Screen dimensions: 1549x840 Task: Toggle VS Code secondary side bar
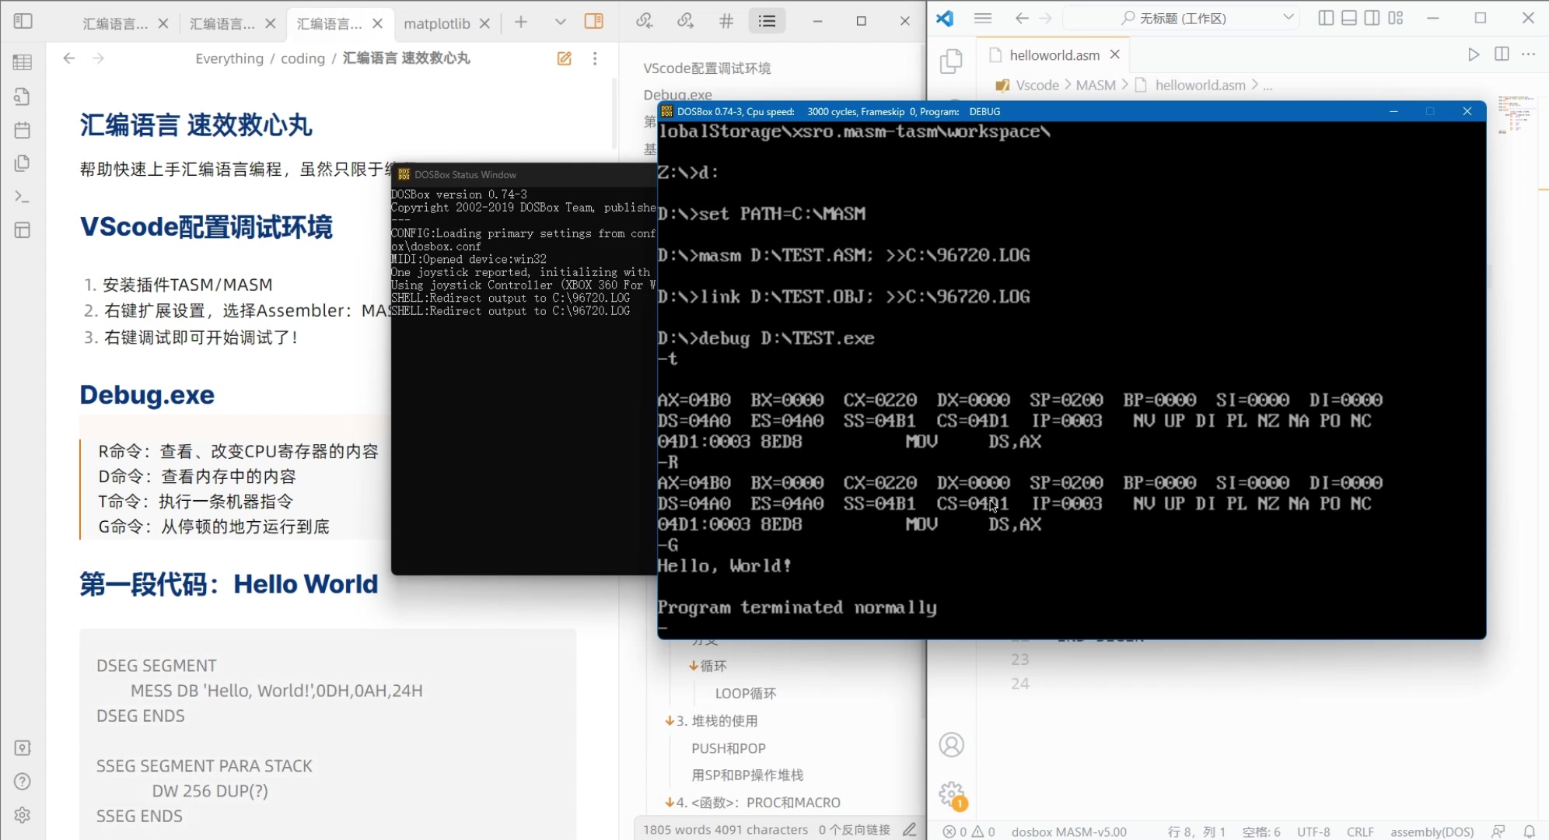coord(1372,18)
